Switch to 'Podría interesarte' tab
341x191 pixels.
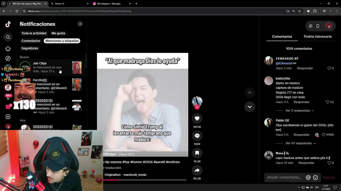[318, 37]
